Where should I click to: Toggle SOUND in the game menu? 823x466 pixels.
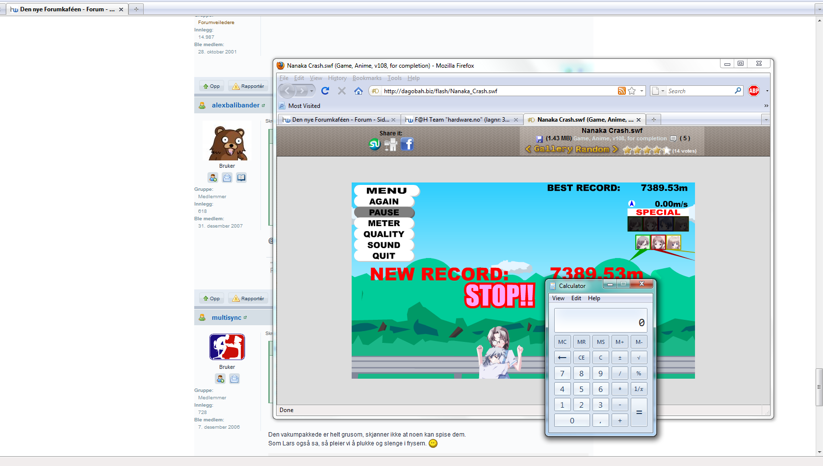point(384,245)
